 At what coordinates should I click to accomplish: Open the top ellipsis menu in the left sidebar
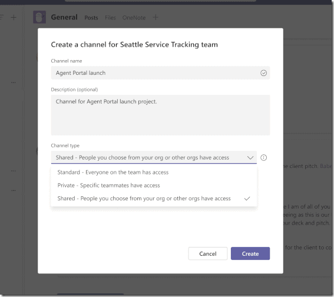[13, 82]
